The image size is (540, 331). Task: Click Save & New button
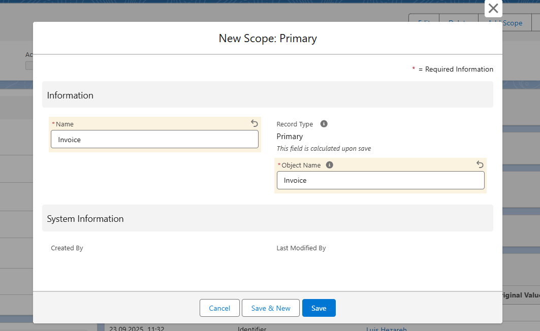tap(271, 308)
